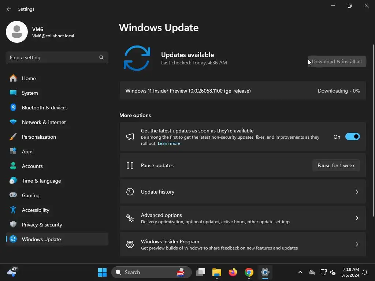Image resolution: width=375 pixels, height=281 pixels.
Task: Expand Windows Insider Program chevron
Action: (x=357, y=244)
